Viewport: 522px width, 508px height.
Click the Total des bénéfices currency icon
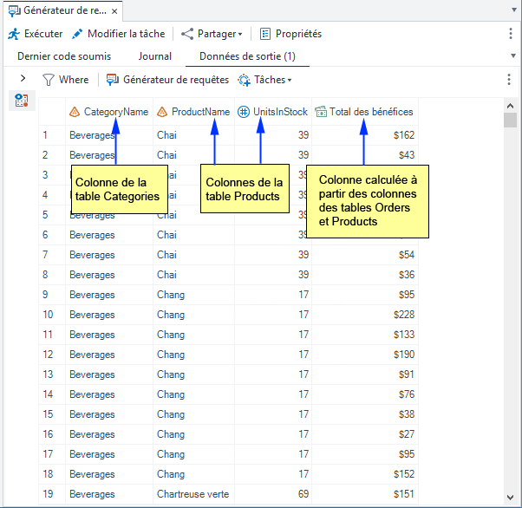[321, 112]
